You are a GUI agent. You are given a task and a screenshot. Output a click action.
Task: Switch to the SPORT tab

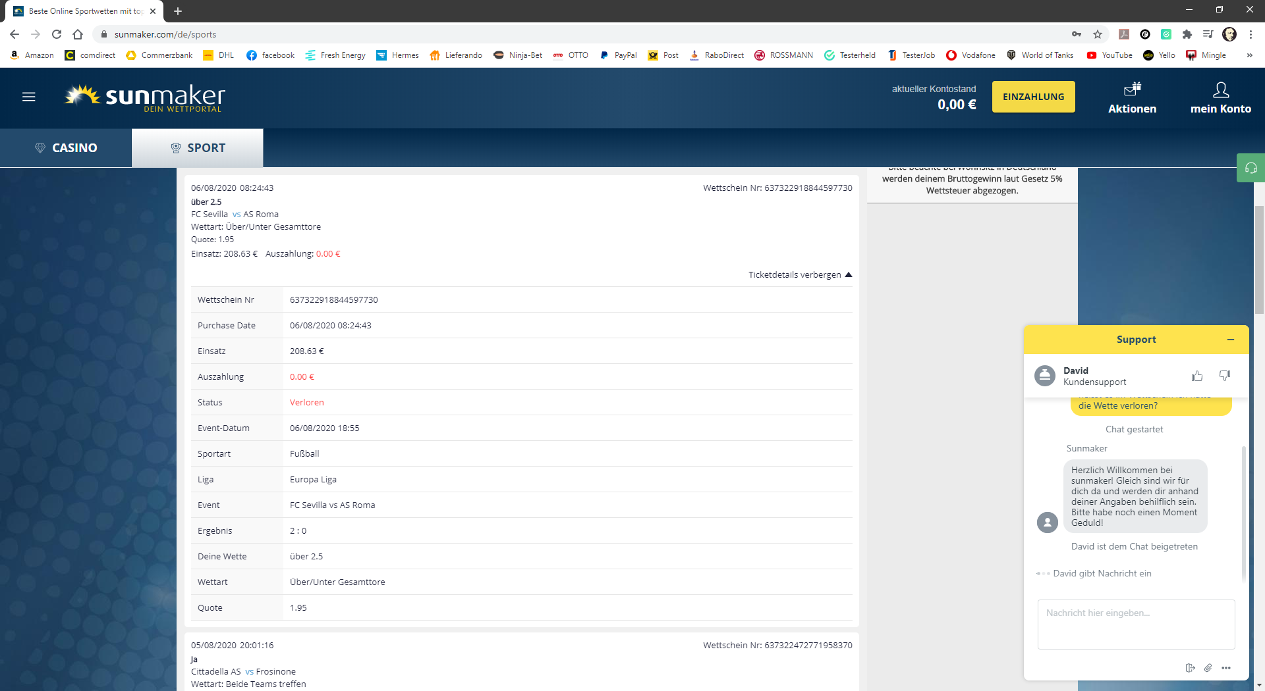click(x=198, y=148)
